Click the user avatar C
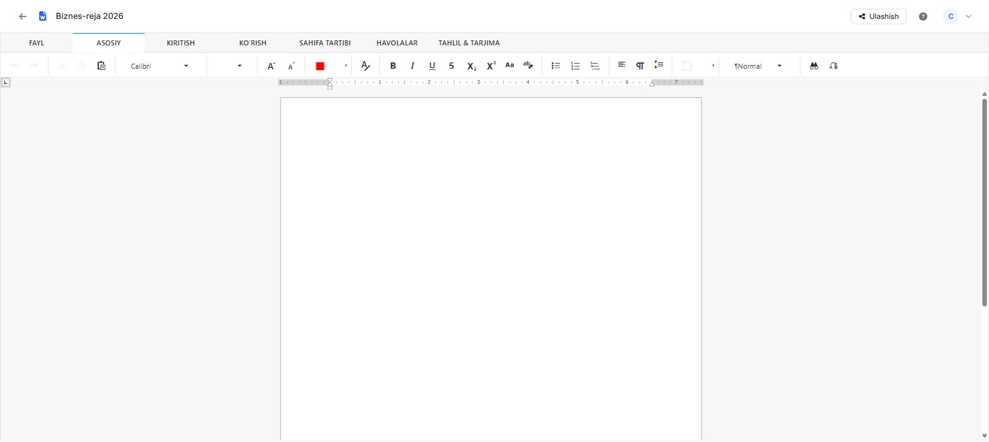Viewport: 989px width, 442px height. (951, 16)
